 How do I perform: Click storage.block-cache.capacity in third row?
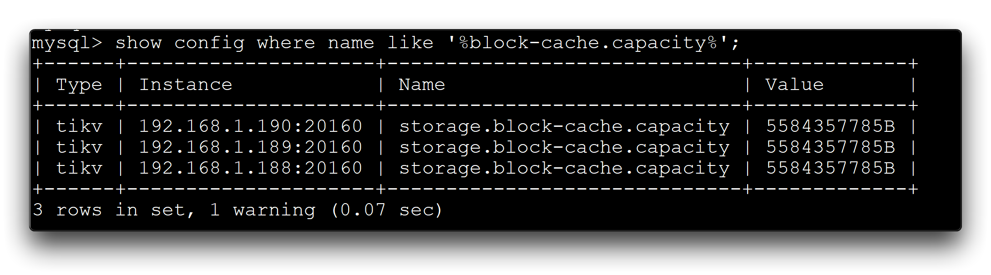pyautogui.click(x=564, y=168)
